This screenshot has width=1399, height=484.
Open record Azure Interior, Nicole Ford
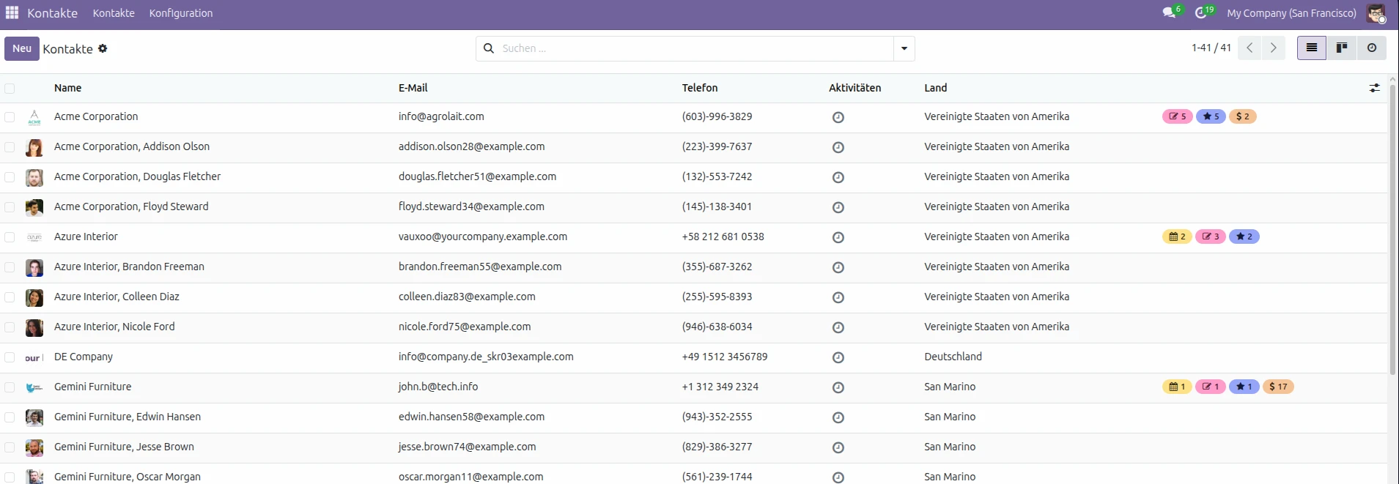[114, 327]
